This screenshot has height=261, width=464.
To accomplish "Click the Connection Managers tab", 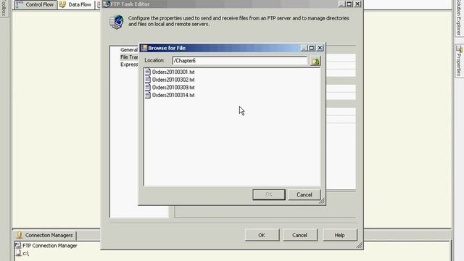I will pyautogui.click(x=45, y=235).
